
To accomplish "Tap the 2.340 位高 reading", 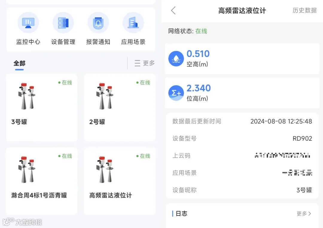I will pos(199,88).
